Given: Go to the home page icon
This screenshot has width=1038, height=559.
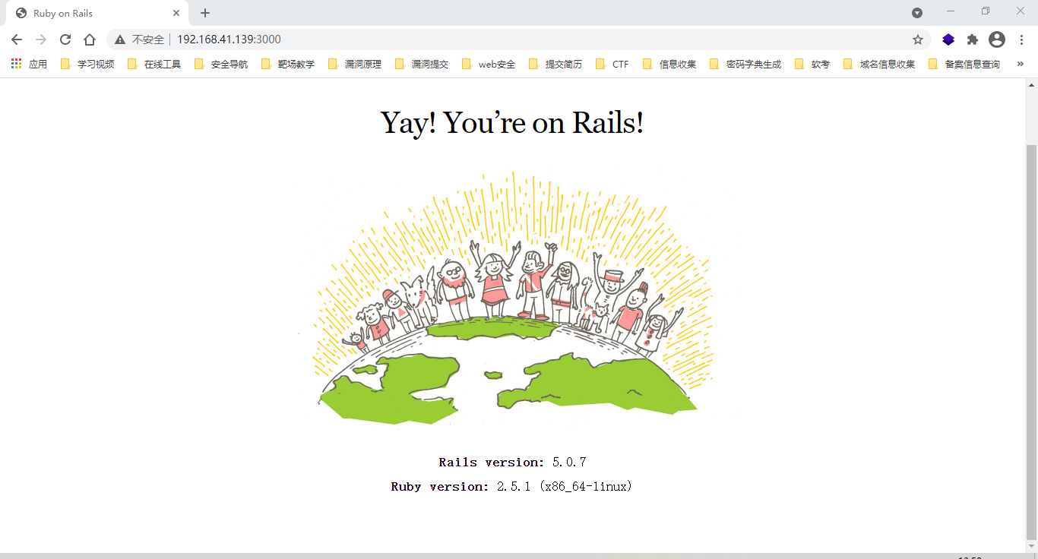Looking at the screenshot, I should pos(90,39).
